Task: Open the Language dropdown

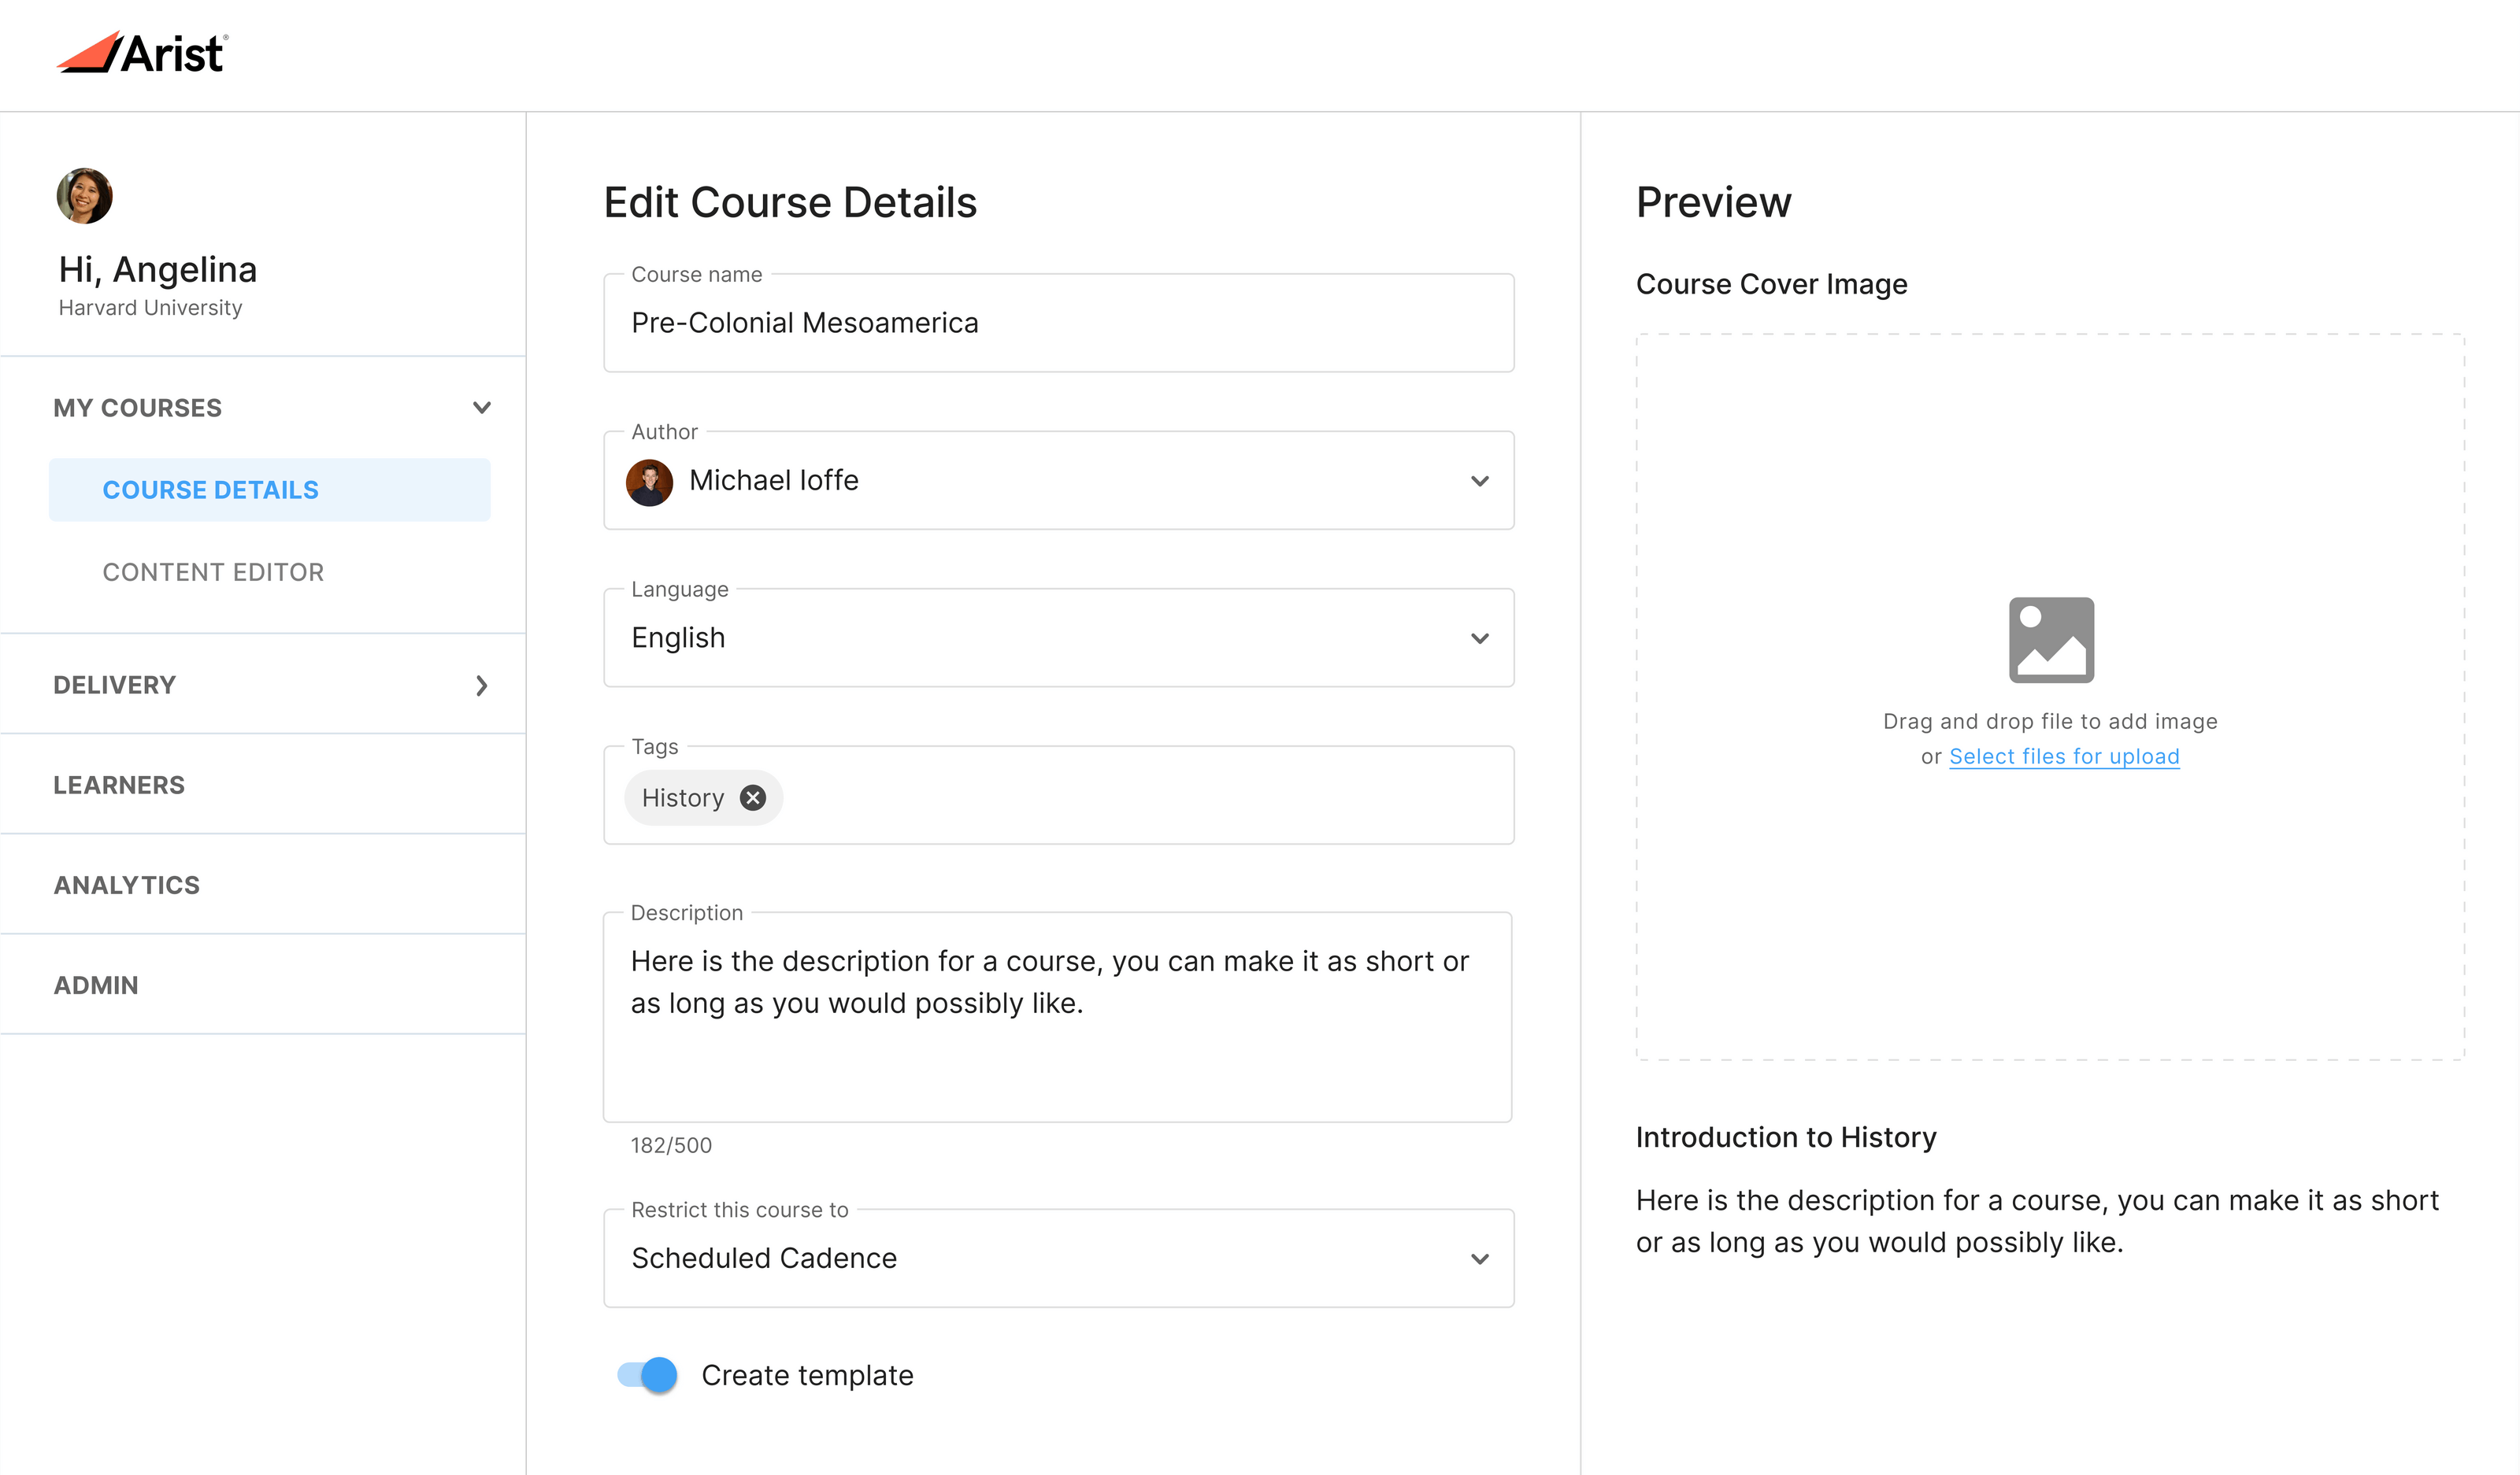Action: point(1480,638)
